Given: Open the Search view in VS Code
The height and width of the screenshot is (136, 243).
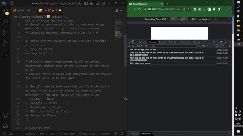Looking at the screenshot, I should pos(5,22).
